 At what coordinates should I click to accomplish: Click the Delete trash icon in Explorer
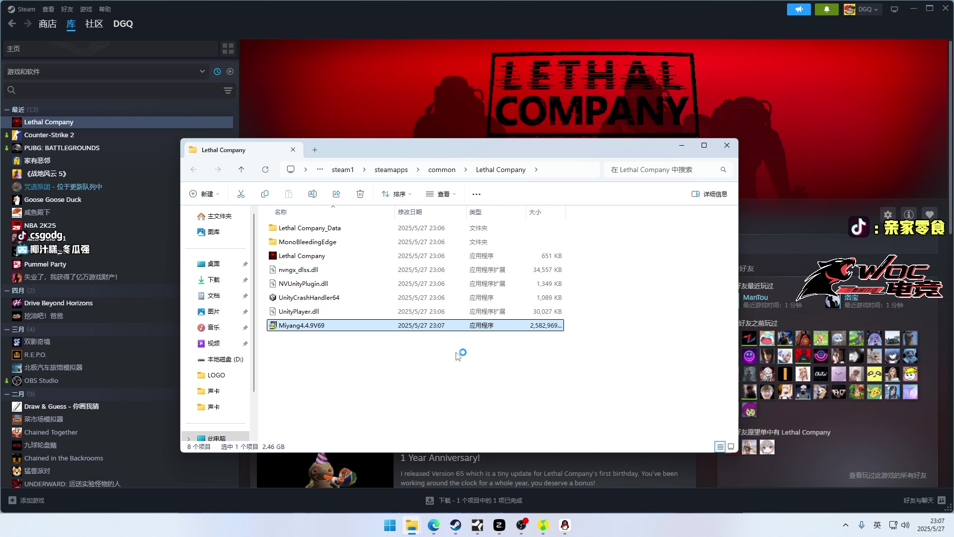click(360, 194)
